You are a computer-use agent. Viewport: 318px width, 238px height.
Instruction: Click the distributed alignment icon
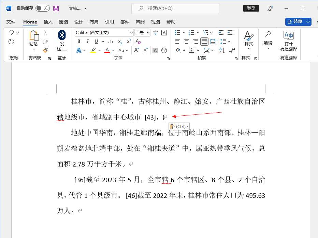point(213,42)
